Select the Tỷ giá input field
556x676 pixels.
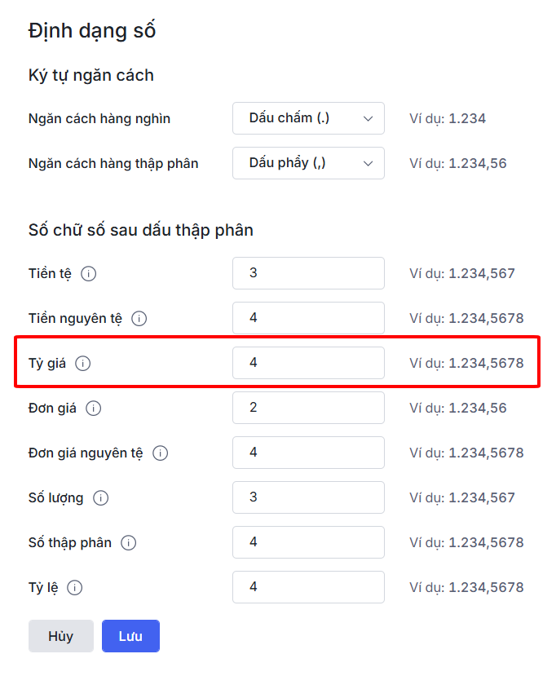(308, 363)
